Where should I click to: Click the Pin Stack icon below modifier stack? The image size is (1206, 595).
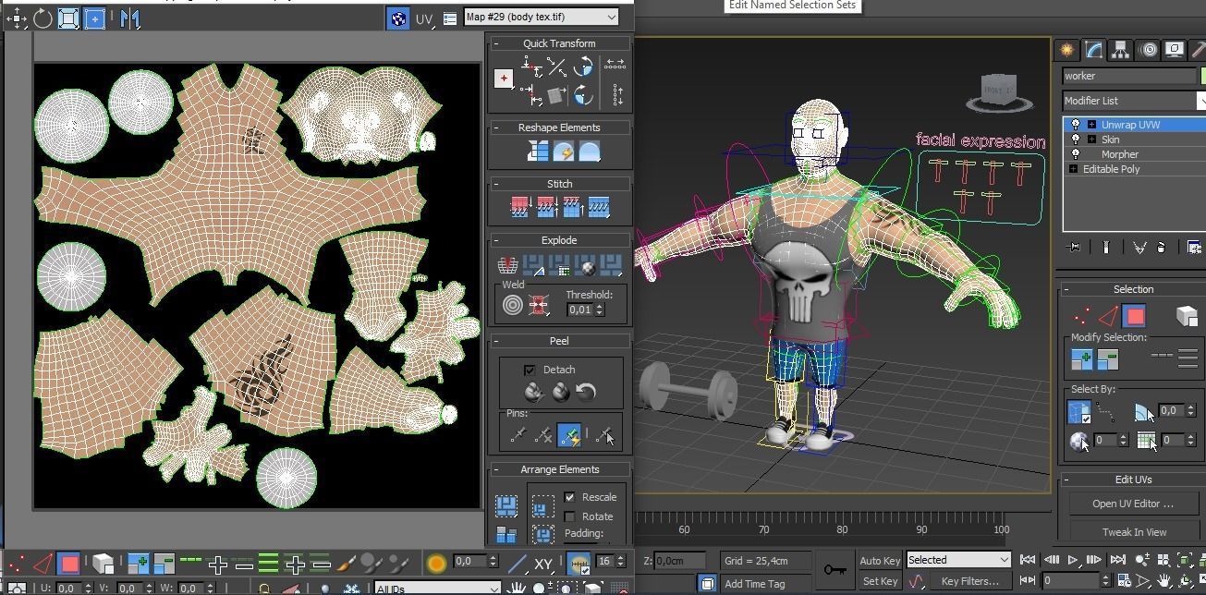click(1074, 247)
